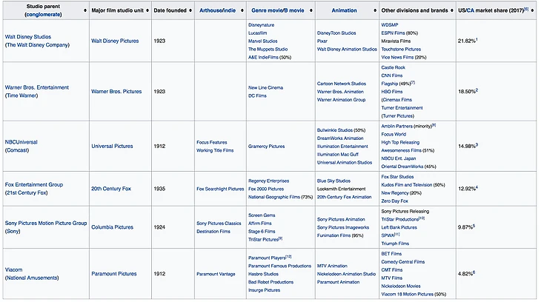Open the Blue Sky Studios link
Viewport: 541px width, 302px height.
(333, 181)
